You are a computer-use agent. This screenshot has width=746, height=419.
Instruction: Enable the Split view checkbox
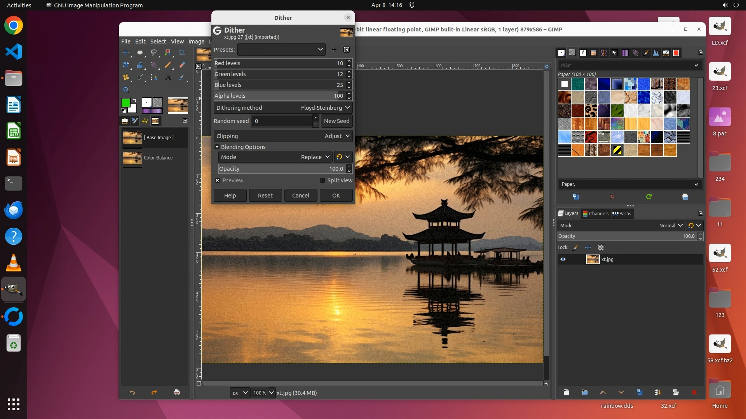[322, 180]
